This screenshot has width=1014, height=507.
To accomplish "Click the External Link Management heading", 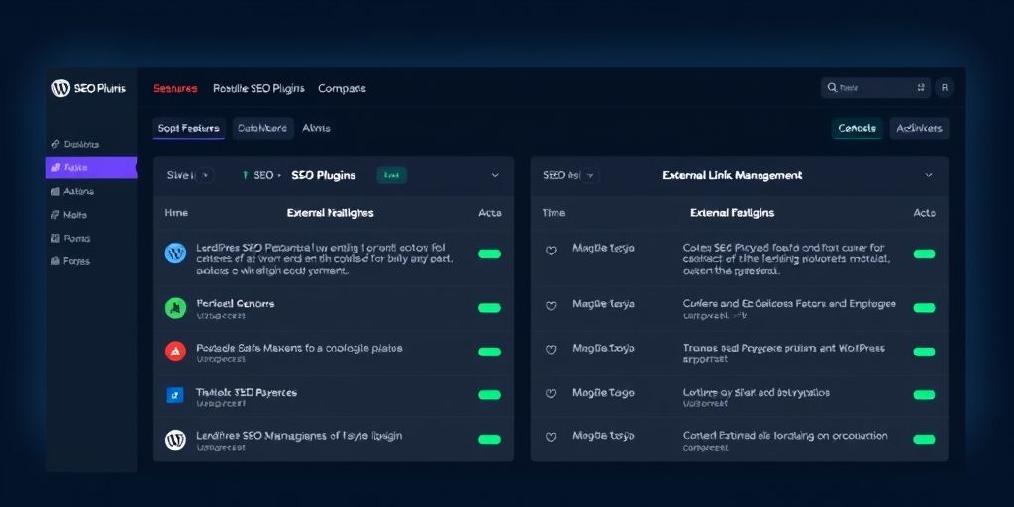I will pos(732,175).
